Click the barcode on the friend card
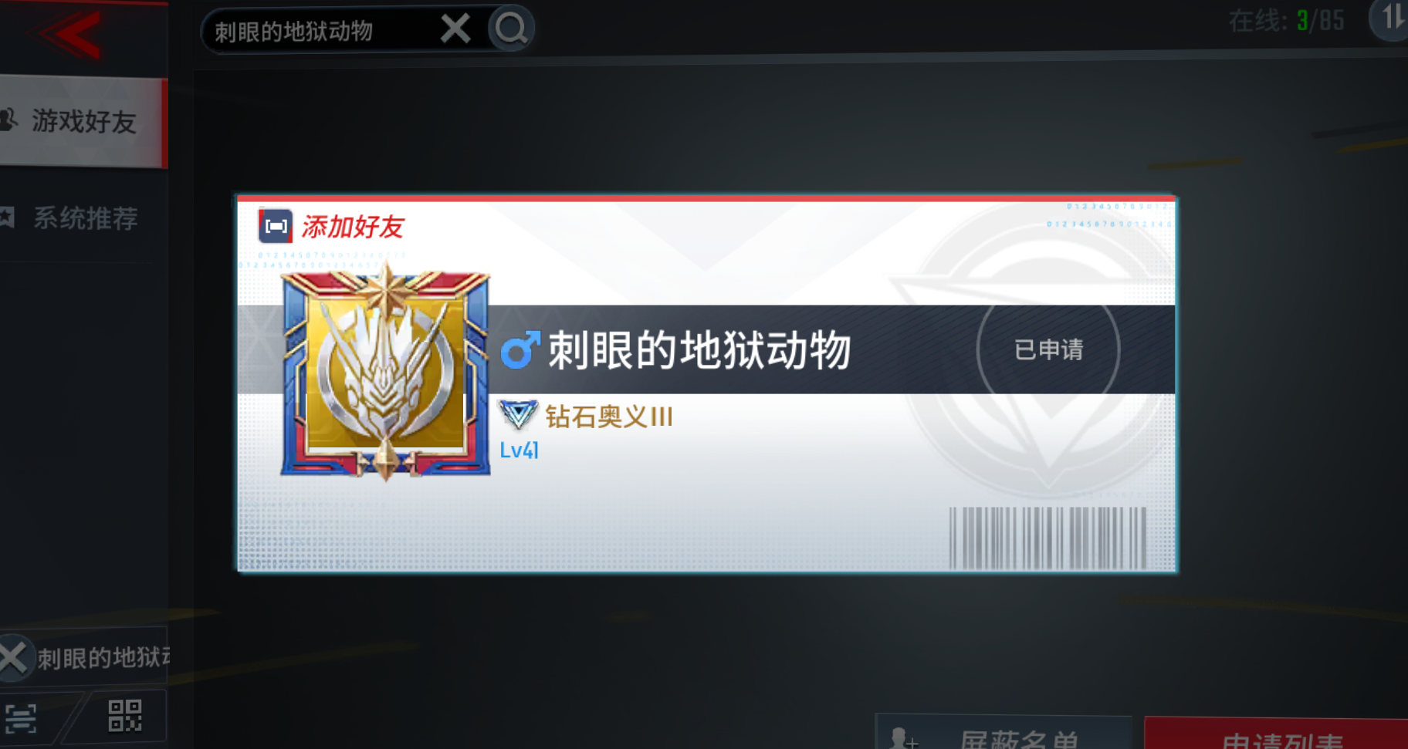 [x=1048, y=538]
